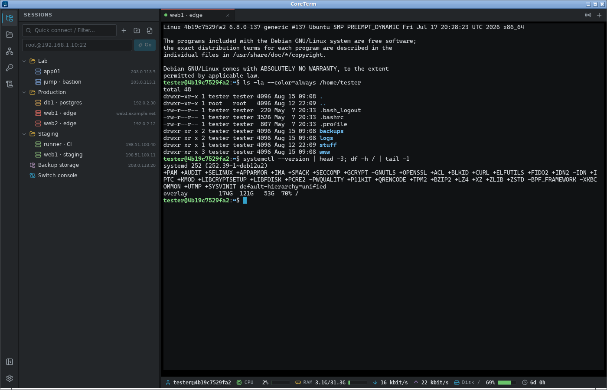The image size is (607, 390).
Task: Select the Staging folder row
Action: pyautogui.click(x=89, y=134)
